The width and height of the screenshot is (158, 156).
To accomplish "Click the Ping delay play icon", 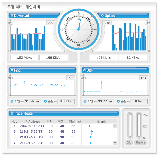I will click(12, 101).
